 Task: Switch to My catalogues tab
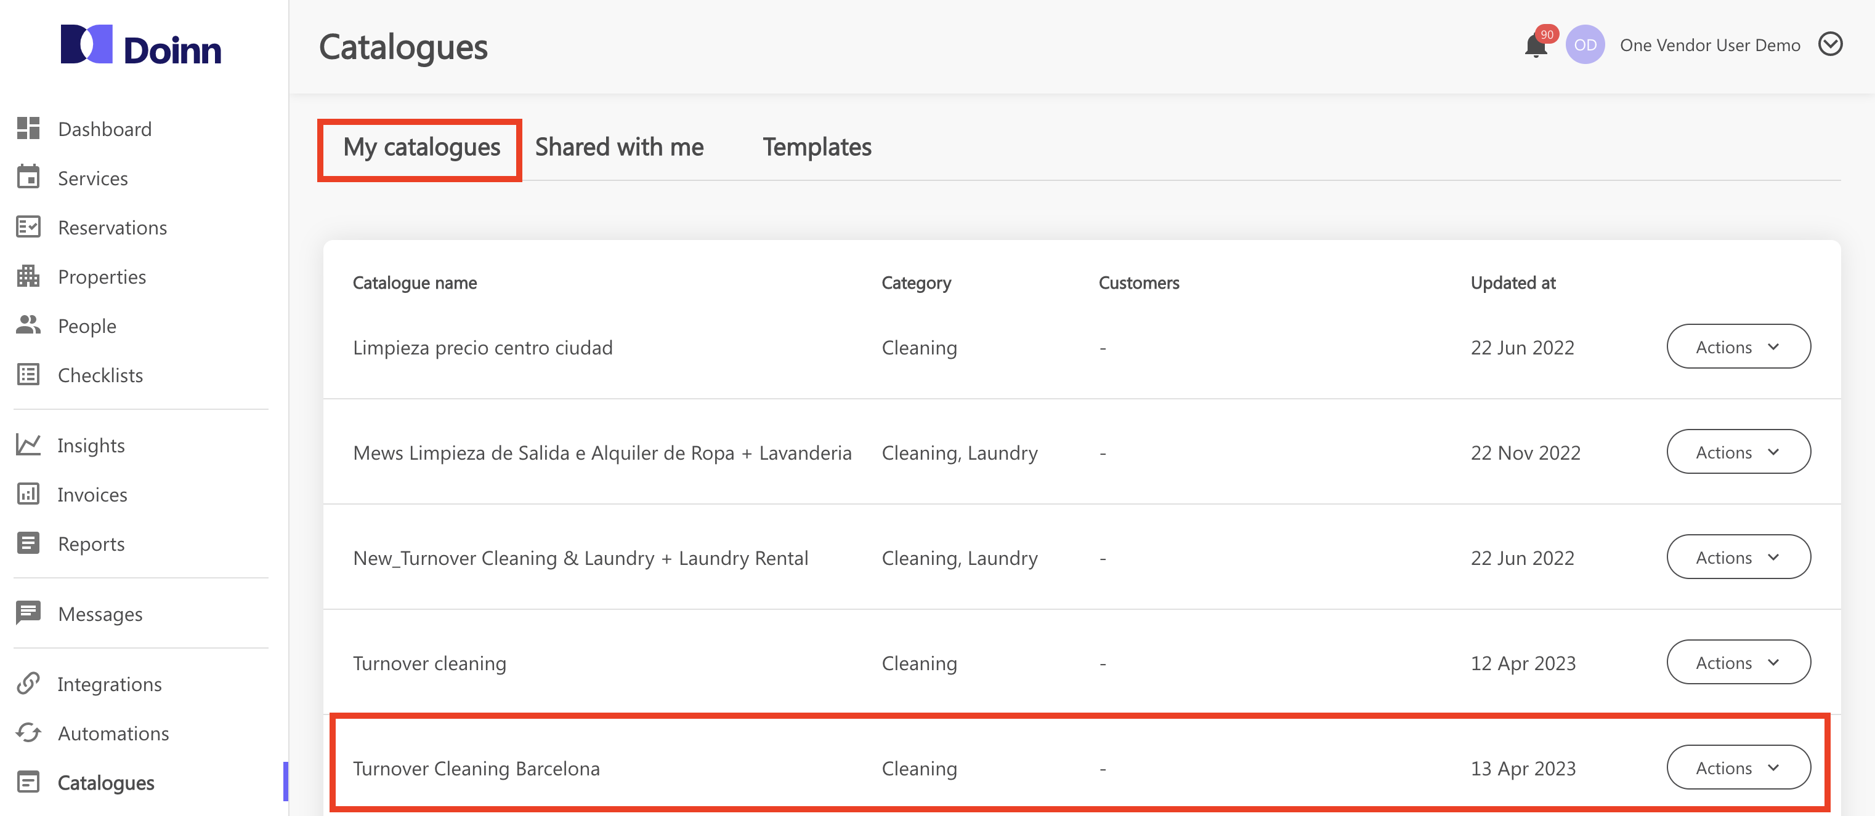(x=421, y=148)
